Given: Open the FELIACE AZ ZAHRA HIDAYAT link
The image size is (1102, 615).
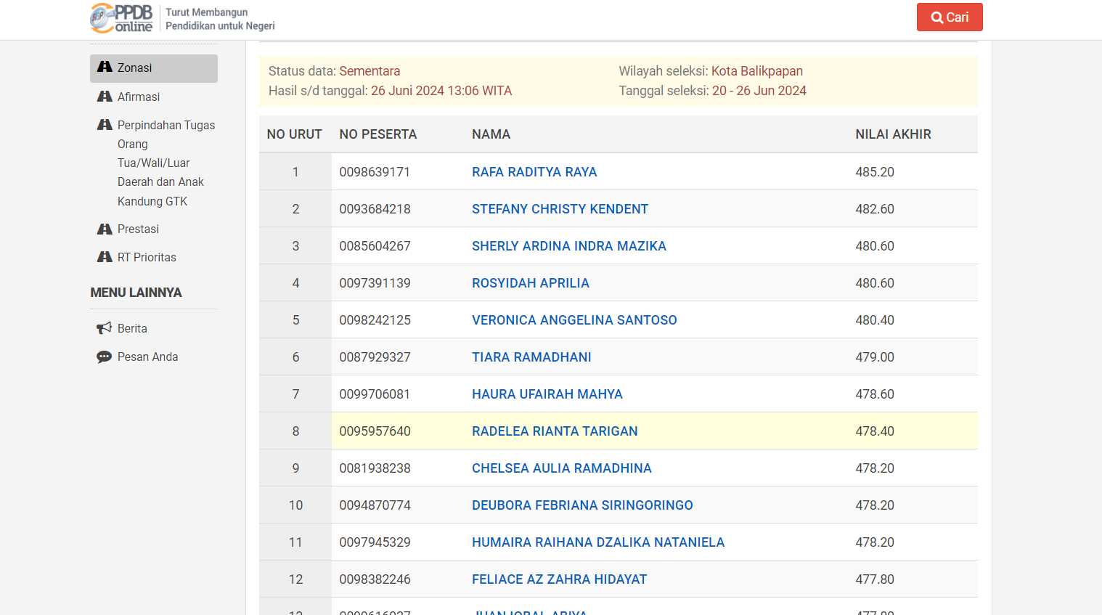Looking at the screenshot, I should pyautogui.click(x=559, y=579).
